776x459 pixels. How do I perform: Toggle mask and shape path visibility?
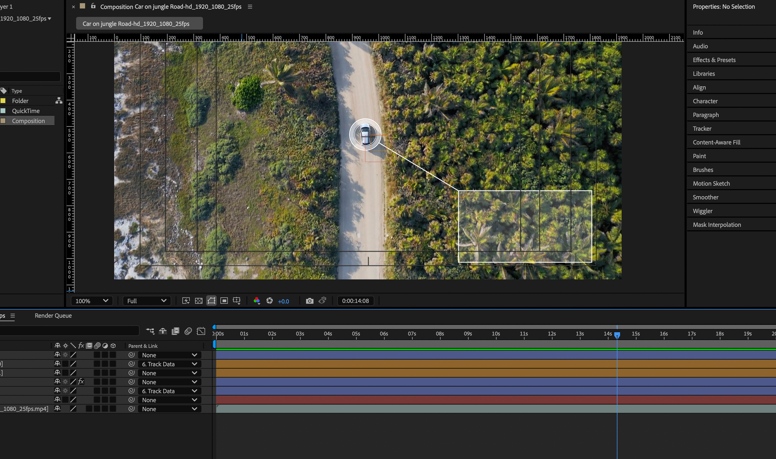(x=211, y=301)
